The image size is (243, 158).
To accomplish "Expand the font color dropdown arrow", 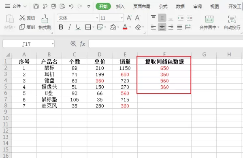I will [x=130, y=27].
